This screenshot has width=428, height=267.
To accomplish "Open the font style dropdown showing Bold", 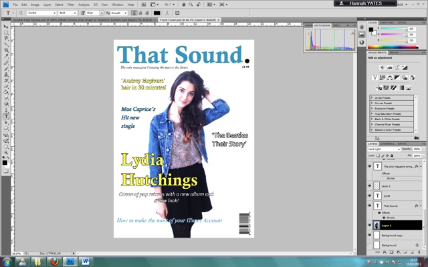I will click(x=68, y=13).
